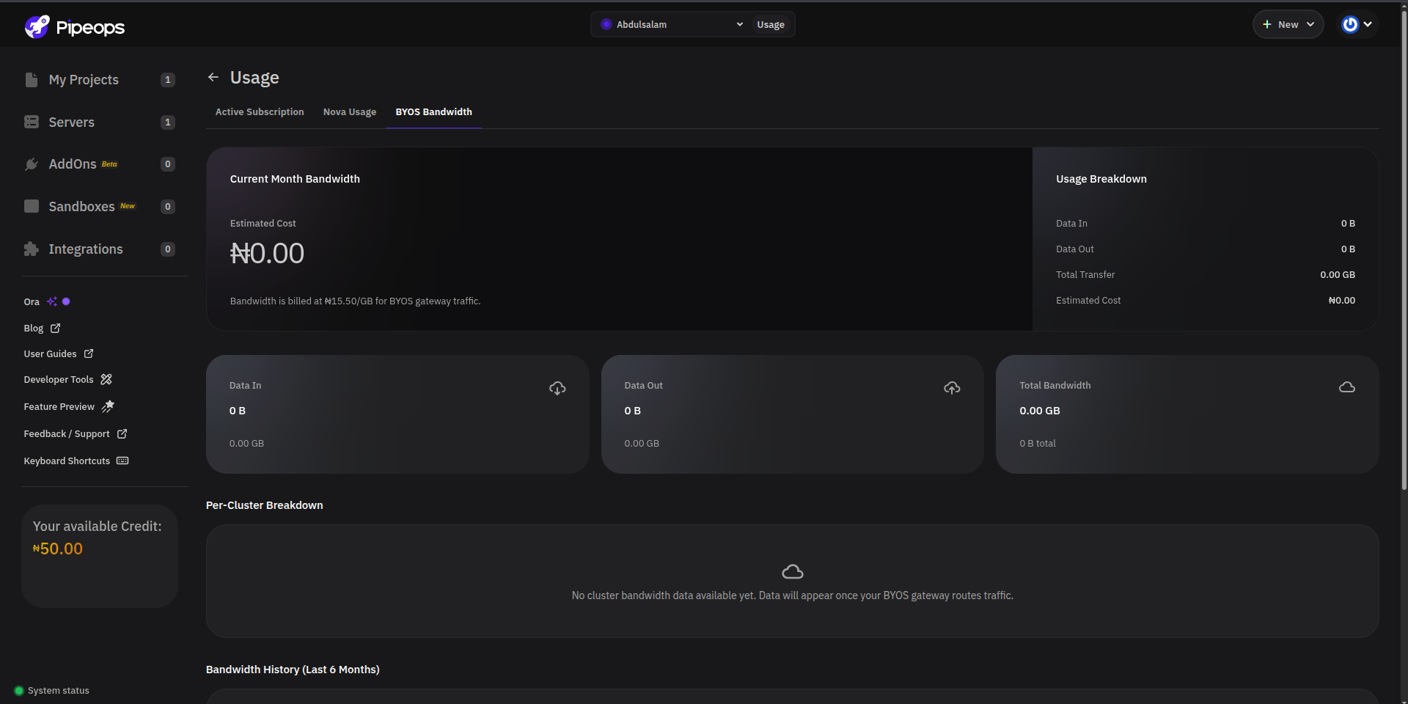Click the ₦0.00 Estimated Cost heading value
Screen dimensions: 1408x704
(267, 253)
